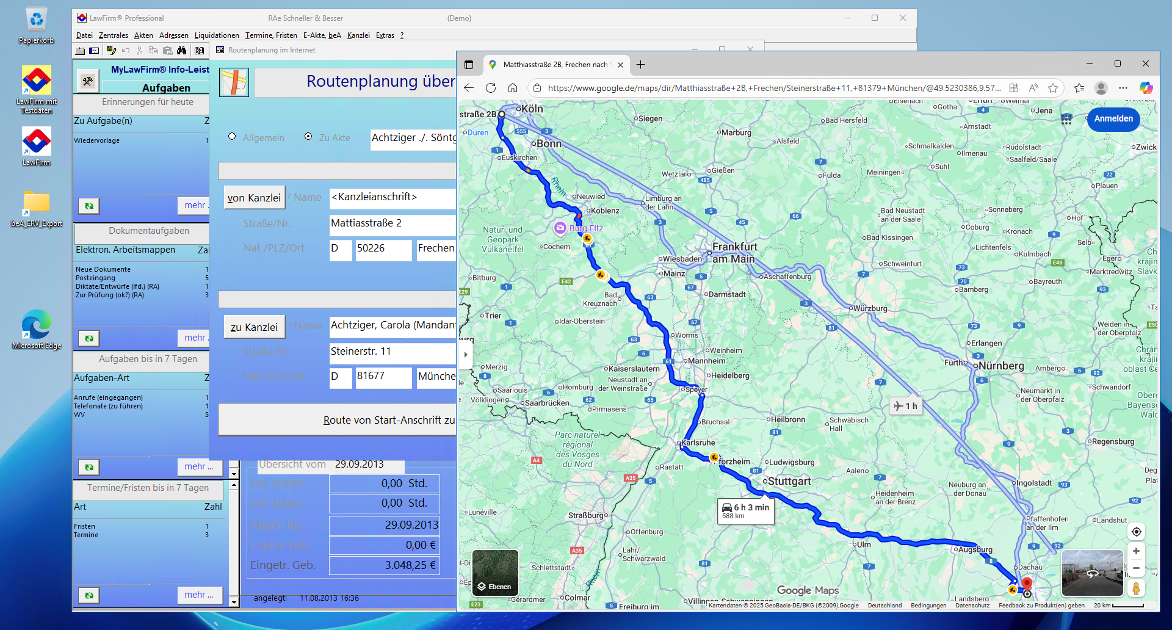Click green refresh icon under Wiedervorlage
The image size is (1172, 630).
(x=89, y=206)
